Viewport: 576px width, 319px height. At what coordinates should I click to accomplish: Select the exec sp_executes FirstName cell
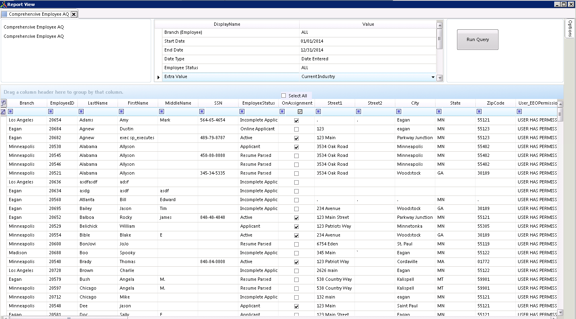137,138
